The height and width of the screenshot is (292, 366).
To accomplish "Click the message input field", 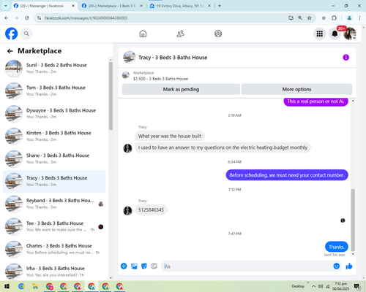I will click(247, 266).
